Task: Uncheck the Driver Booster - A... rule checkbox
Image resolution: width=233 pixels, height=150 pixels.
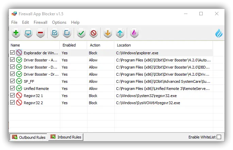Action: 13,60
